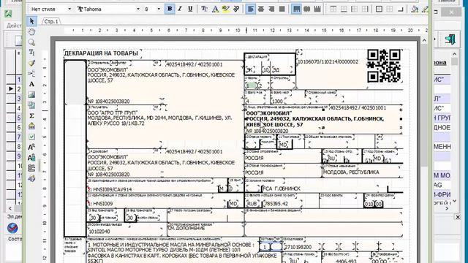Image resolution: width=468 pixels, height=263 pixels.
Task: Apply all frame lines
Action: click(x=379, y=9)
